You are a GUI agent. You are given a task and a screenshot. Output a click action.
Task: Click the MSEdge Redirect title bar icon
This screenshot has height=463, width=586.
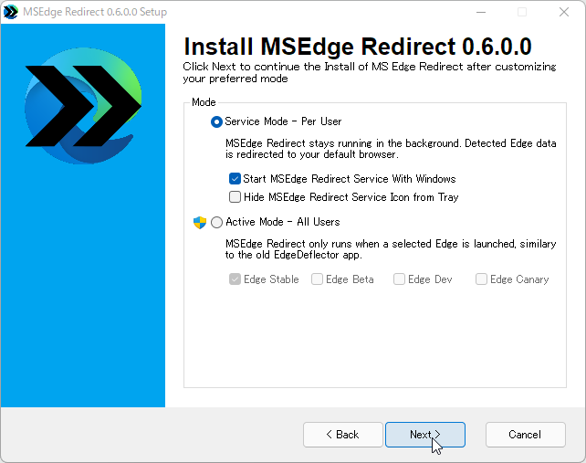click(x=10, y=12)
